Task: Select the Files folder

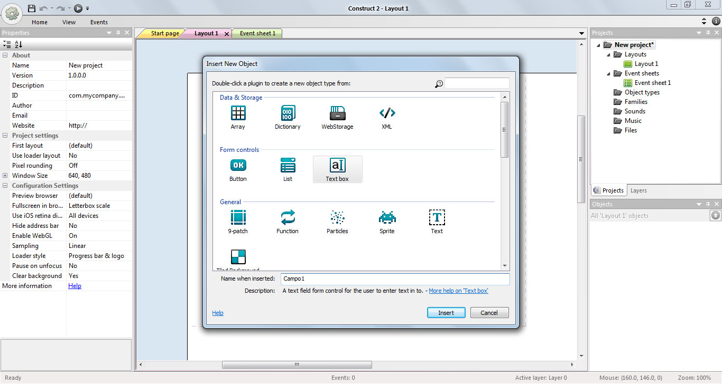Action: coord(625,130)
